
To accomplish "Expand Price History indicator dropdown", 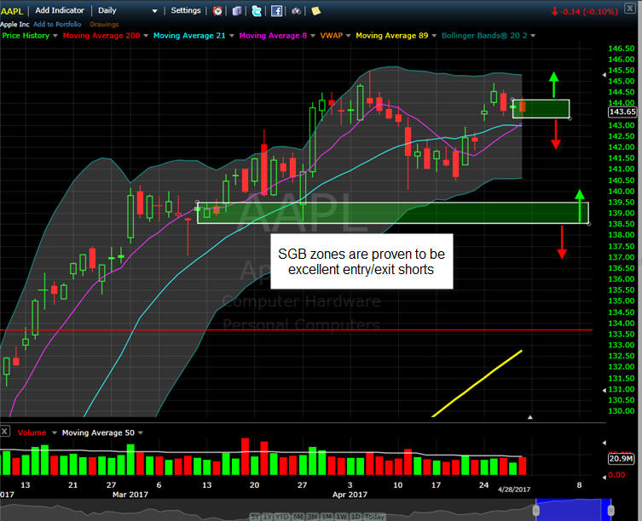I will 55,36.
